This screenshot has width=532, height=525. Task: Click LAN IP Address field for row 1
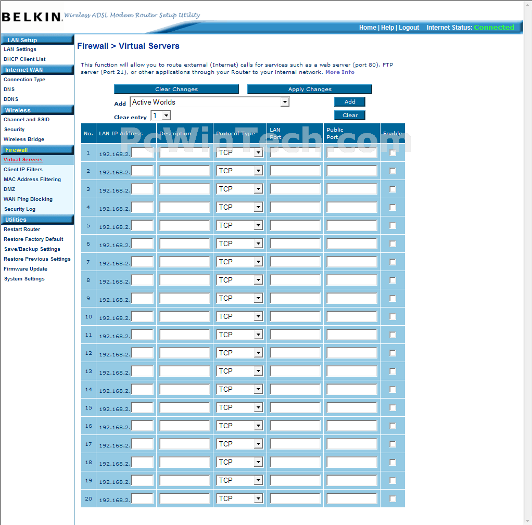[x=143, y=153]
